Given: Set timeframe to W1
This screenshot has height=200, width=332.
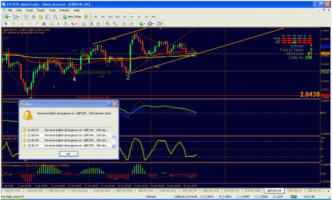Looking at the screenshot, I should click(146, 17).
